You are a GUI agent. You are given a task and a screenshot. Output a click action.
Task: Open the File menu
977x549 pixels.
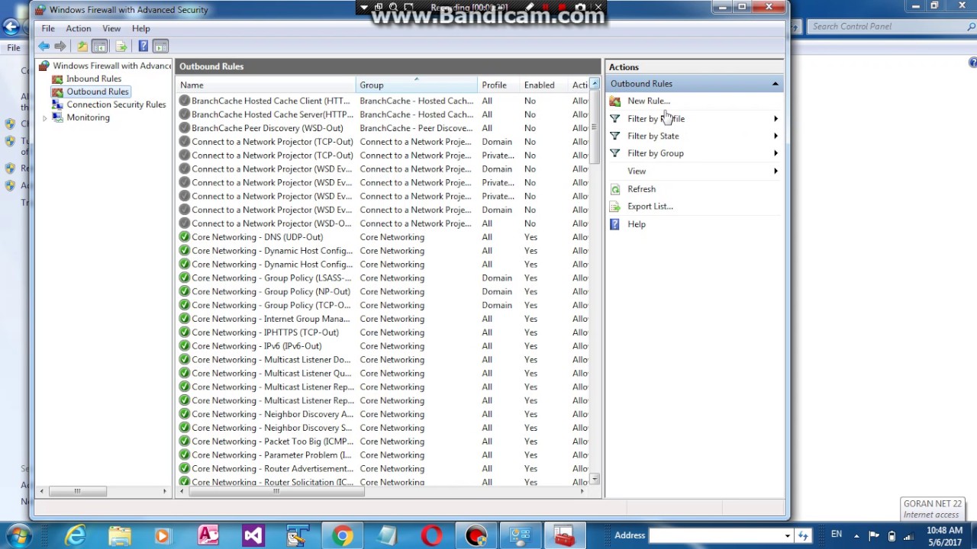48,28
